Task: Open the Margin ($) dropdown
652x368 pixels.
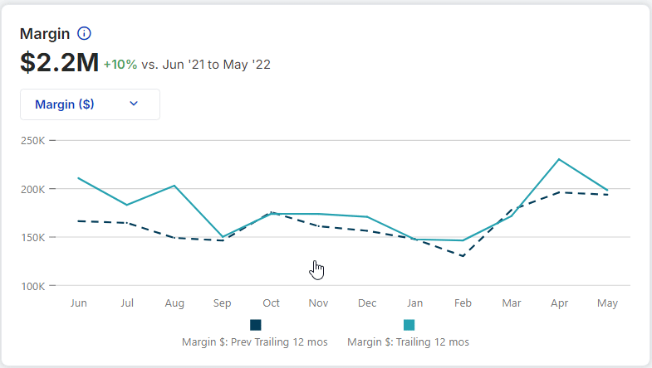Action: tap(90, 104)
